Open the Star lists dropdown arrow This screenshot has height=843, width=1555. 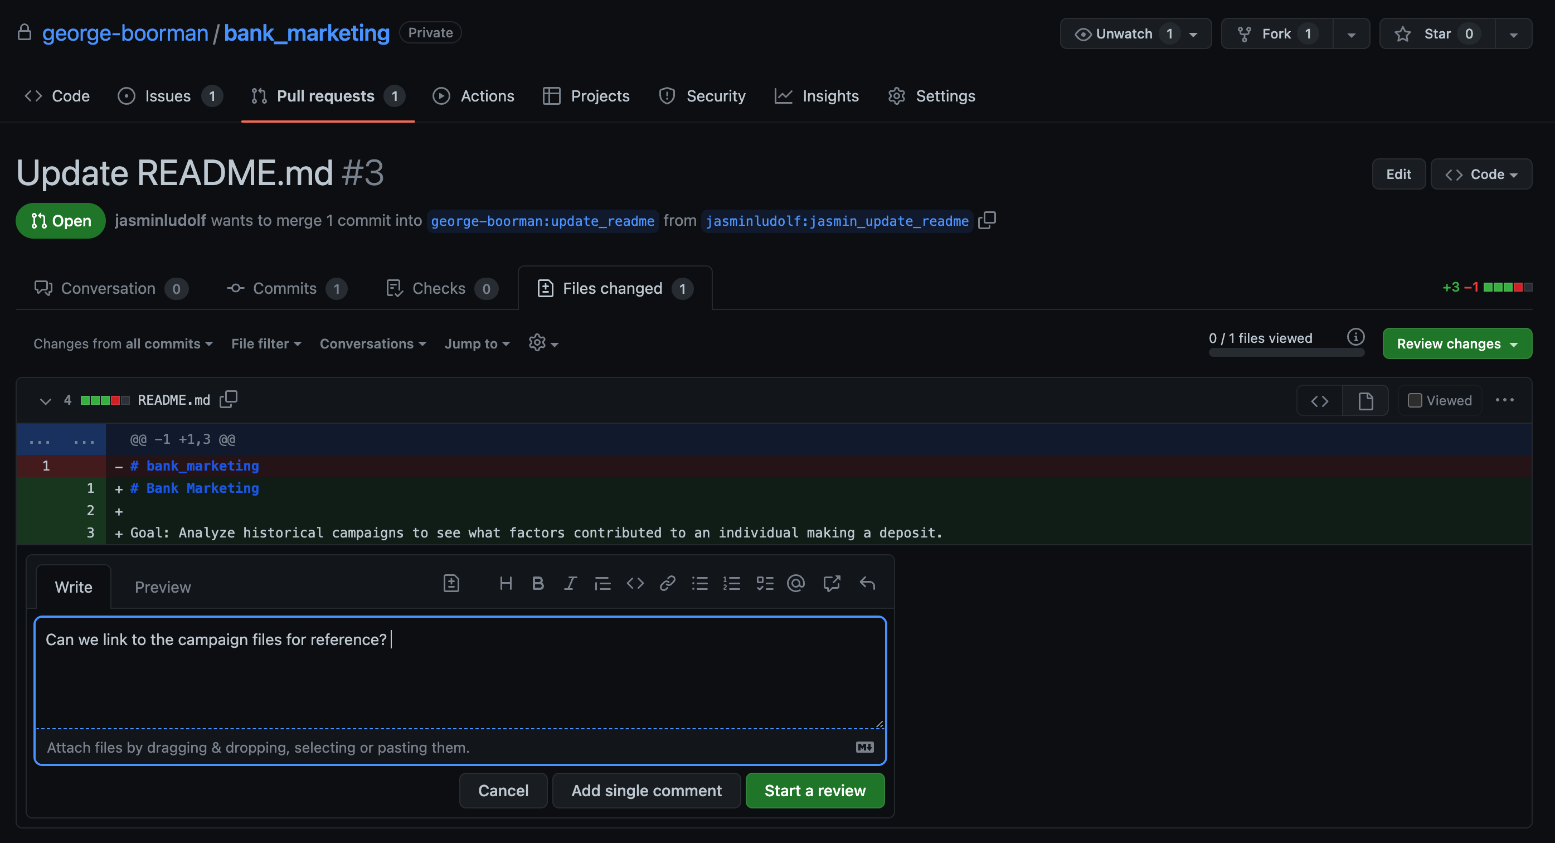point(1513,35)
